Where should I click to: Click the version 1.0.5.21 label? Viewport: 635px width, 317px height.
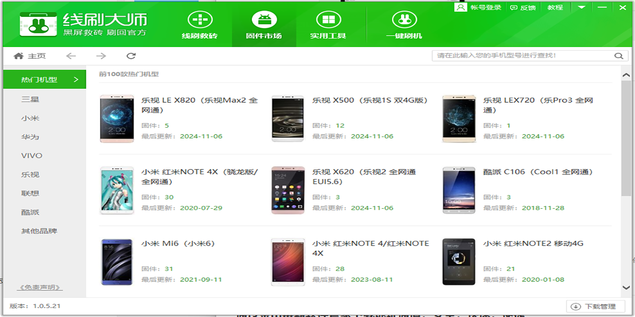pyautogui.click(x=35, y=306)
